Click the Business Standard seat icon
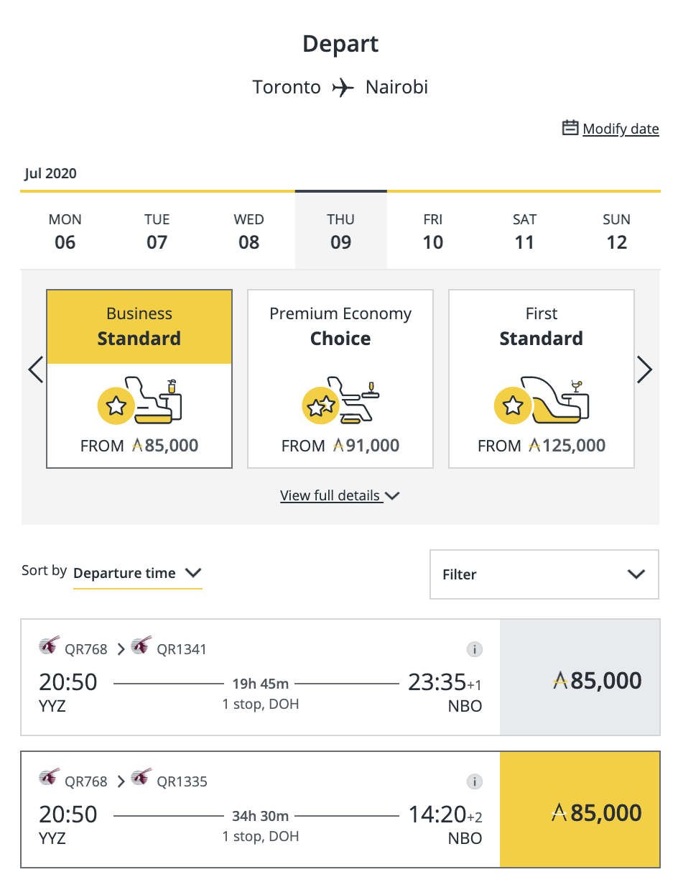The width and height of the screenshot is (678, 890). [140, 400]
